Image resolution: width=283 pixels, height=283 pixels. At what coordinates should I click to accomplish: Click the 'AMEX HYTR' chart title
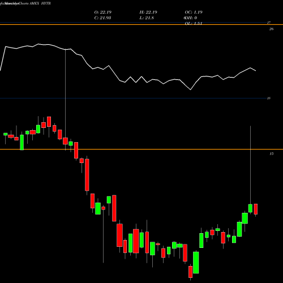40,3
